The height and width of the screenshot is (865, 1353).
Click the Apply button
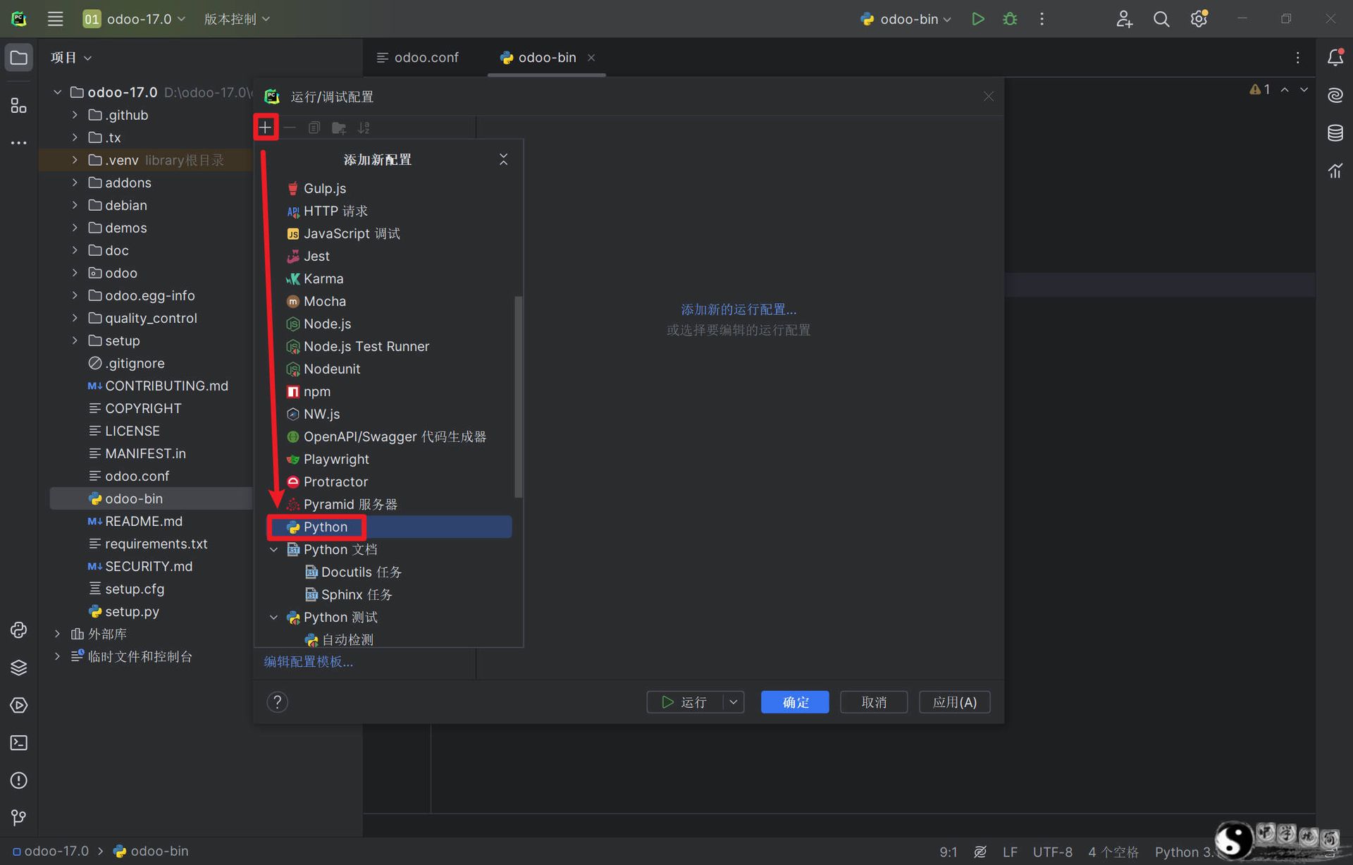coord(954,702)
